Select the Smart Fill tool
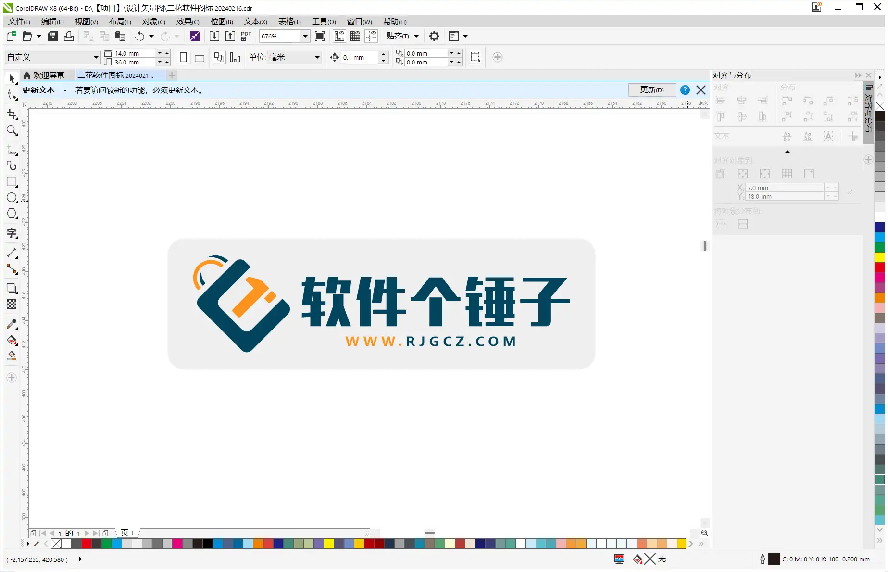Screen dimensions: 888x572 (12, 356)
